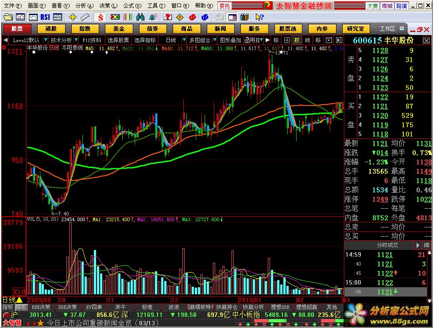The image size is (433, 328).
Task: Expand the 多图组合 dropdown arrow
Action: (215, 40)
